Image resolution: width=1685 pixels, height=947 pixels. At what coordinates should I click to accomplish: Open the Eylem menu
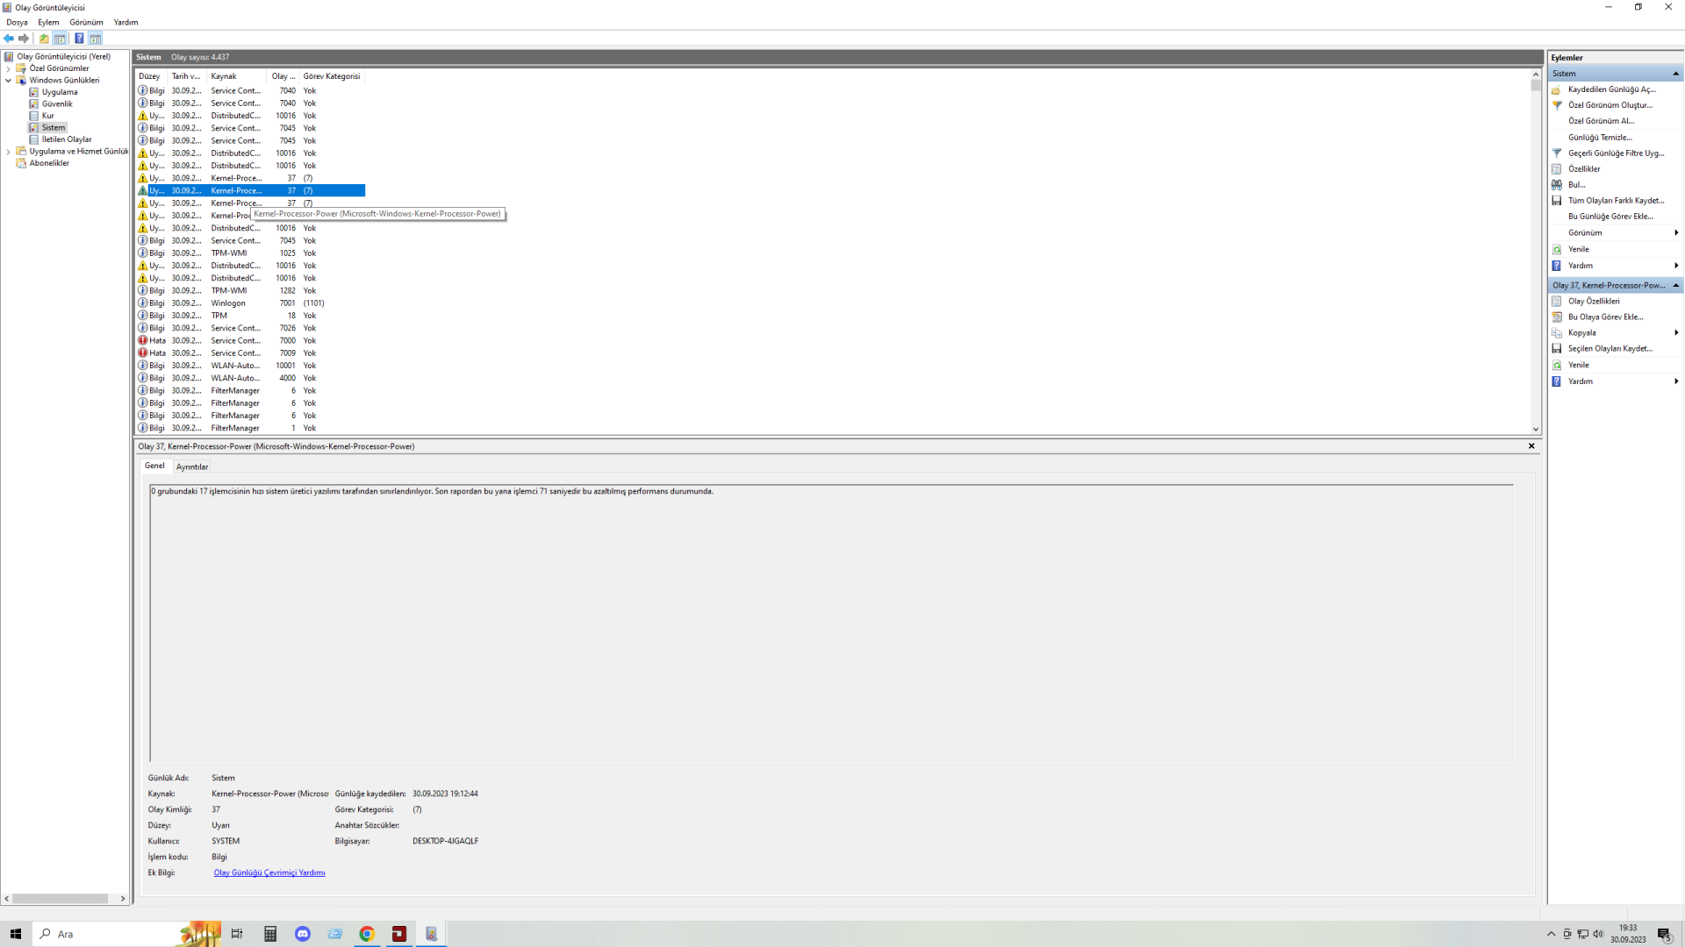point(48,22)
